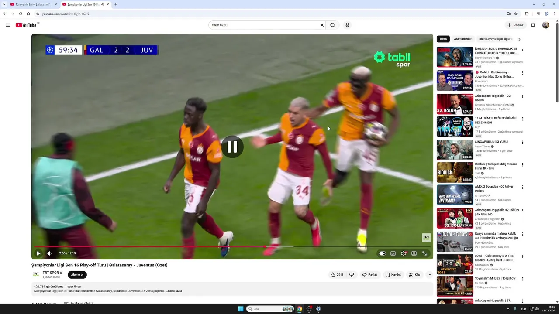Open Chrome three-dot menu

tap(555, 14)
